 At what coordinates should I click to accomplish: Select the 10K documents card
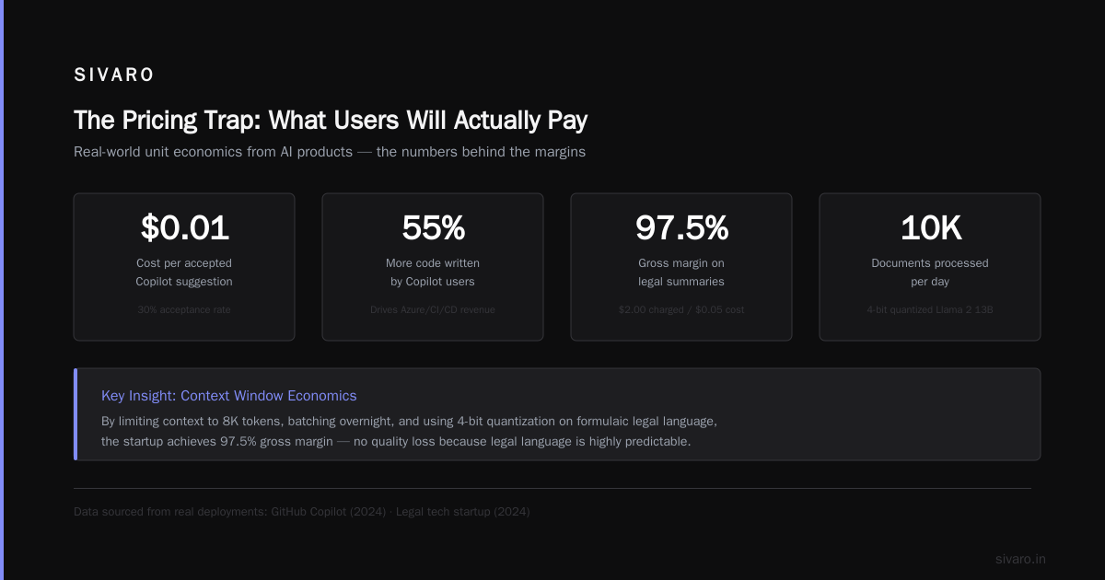(x=930, y=267)
